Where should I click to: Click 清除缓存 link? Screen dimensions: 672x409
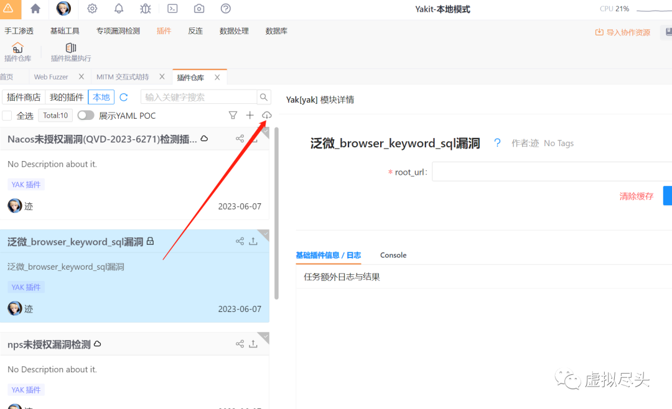click(637, 196)
